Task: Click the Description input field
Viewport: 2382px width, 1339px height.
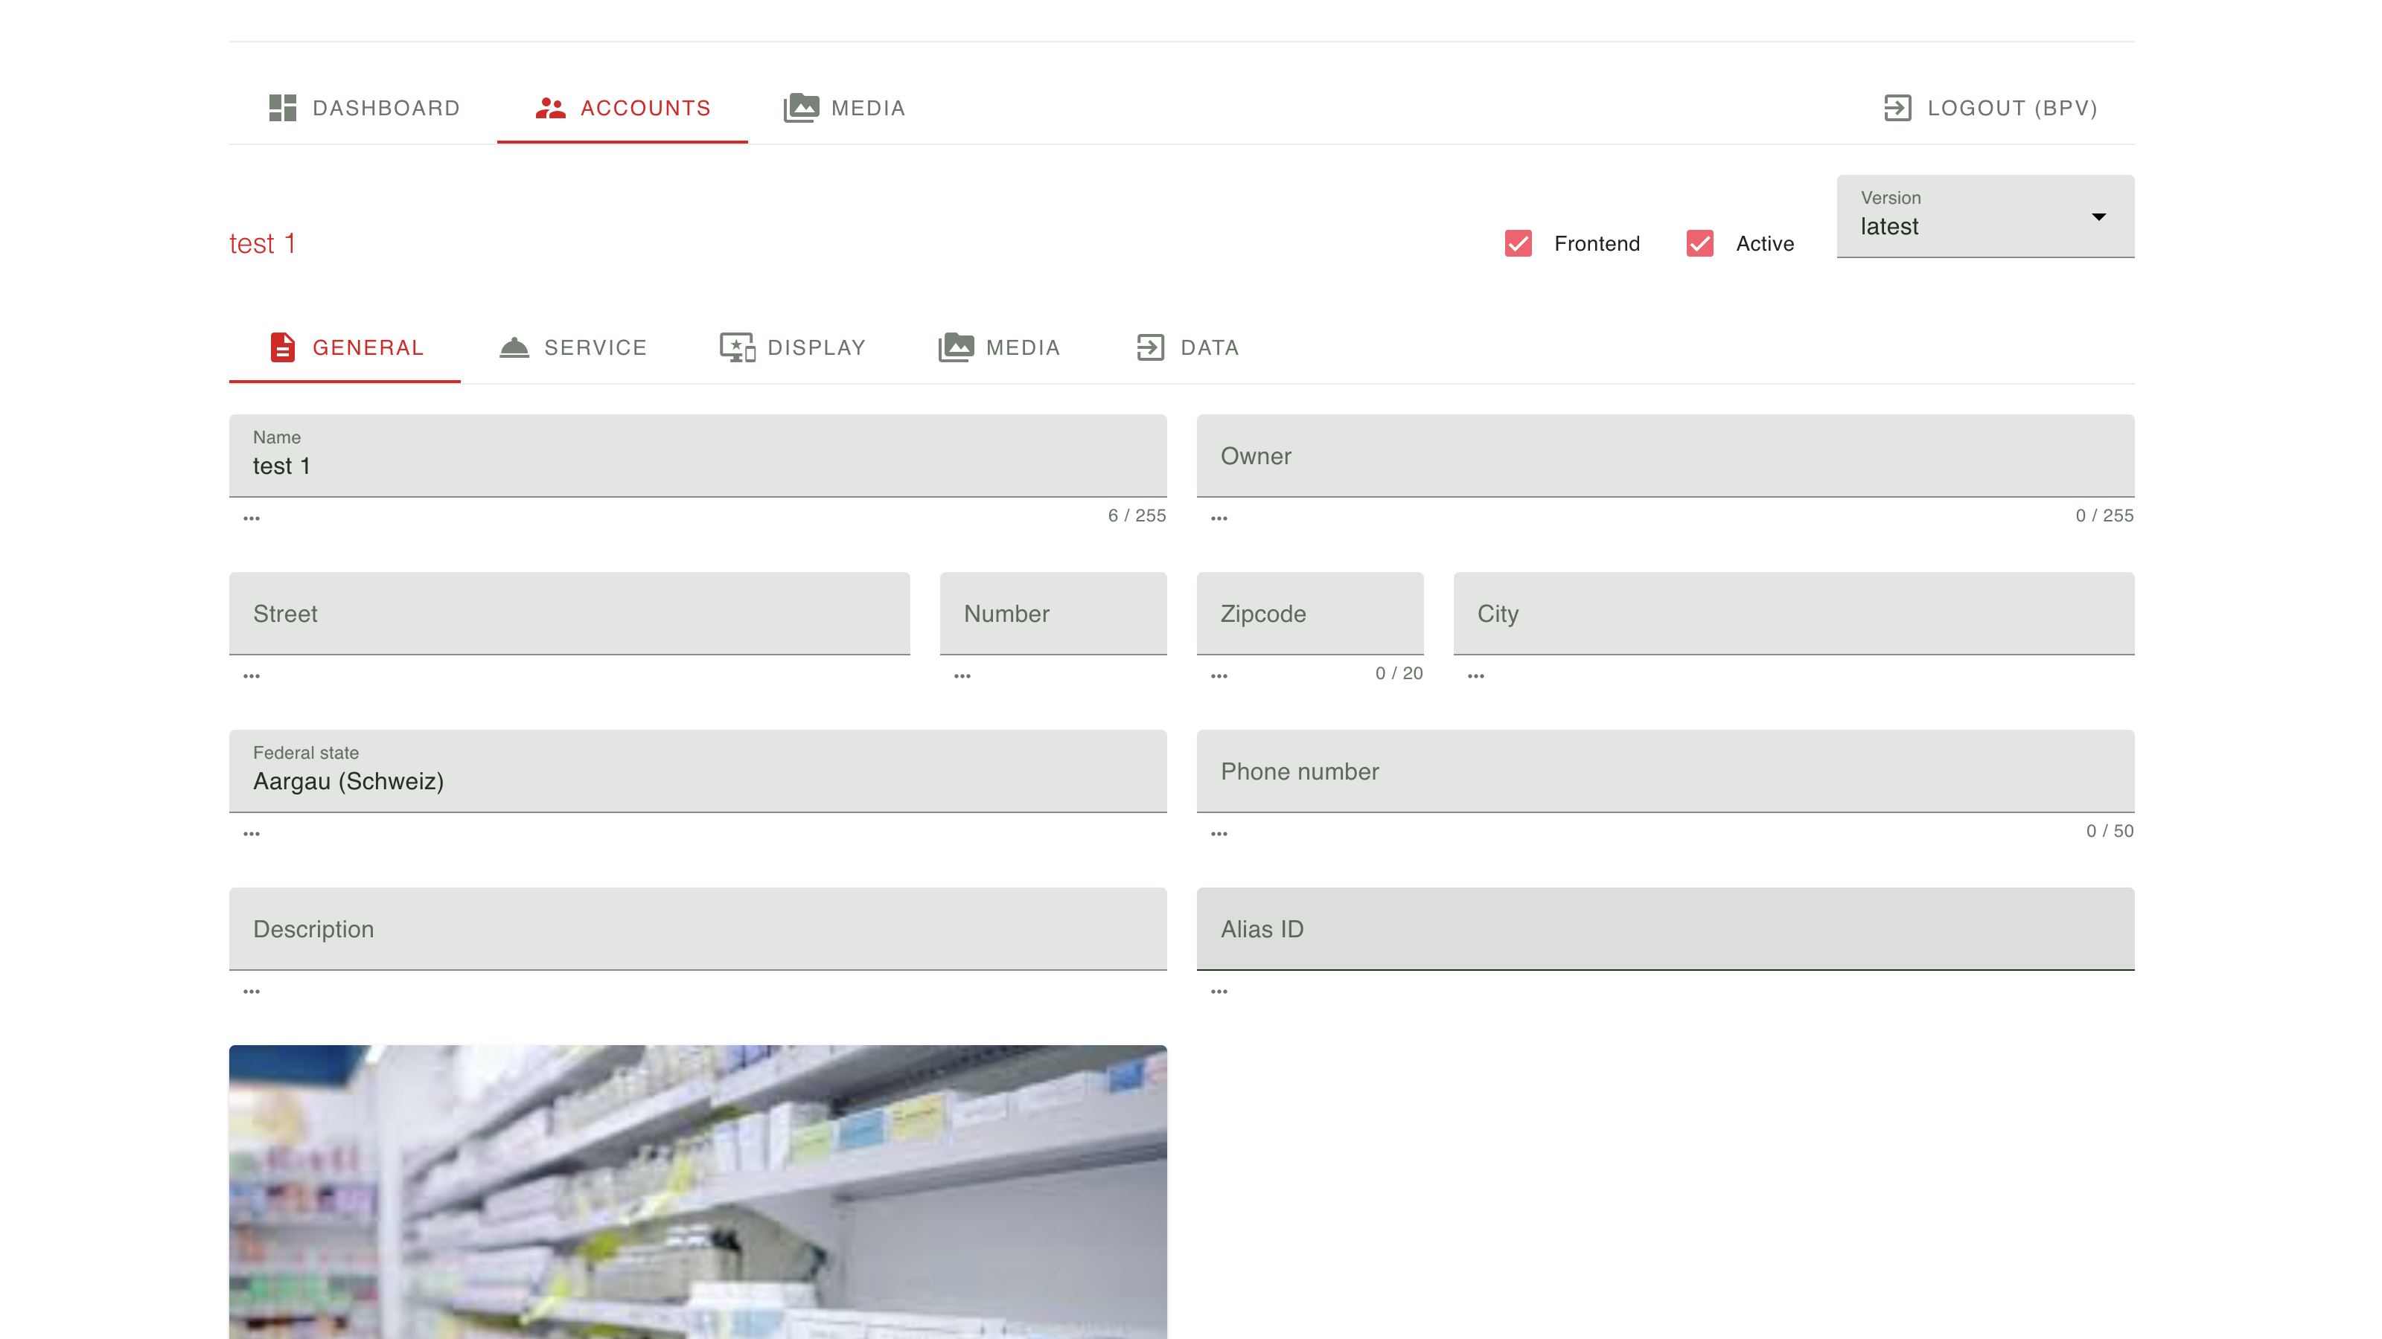Action: [x=698, y=928]
